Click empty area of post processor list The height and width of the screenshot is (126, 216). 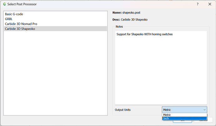click(x=55, y=73)
